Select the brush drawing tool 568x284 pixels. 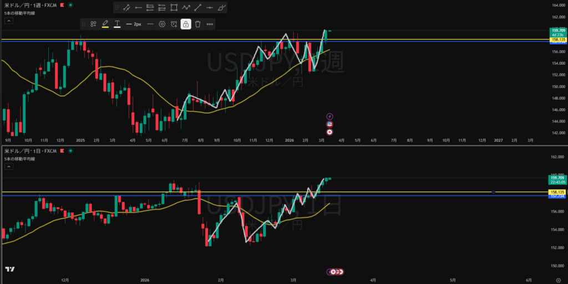(x=222, y=8)
